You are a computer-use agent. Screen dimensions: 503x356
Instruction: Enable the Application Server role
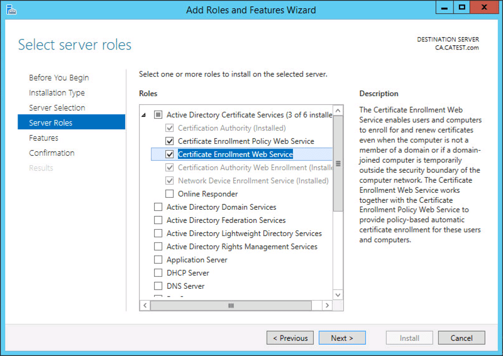click(158, 259)
